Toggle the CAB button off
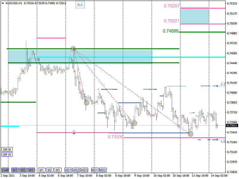This screenshot has width=239, height=179. coord(5,170)
